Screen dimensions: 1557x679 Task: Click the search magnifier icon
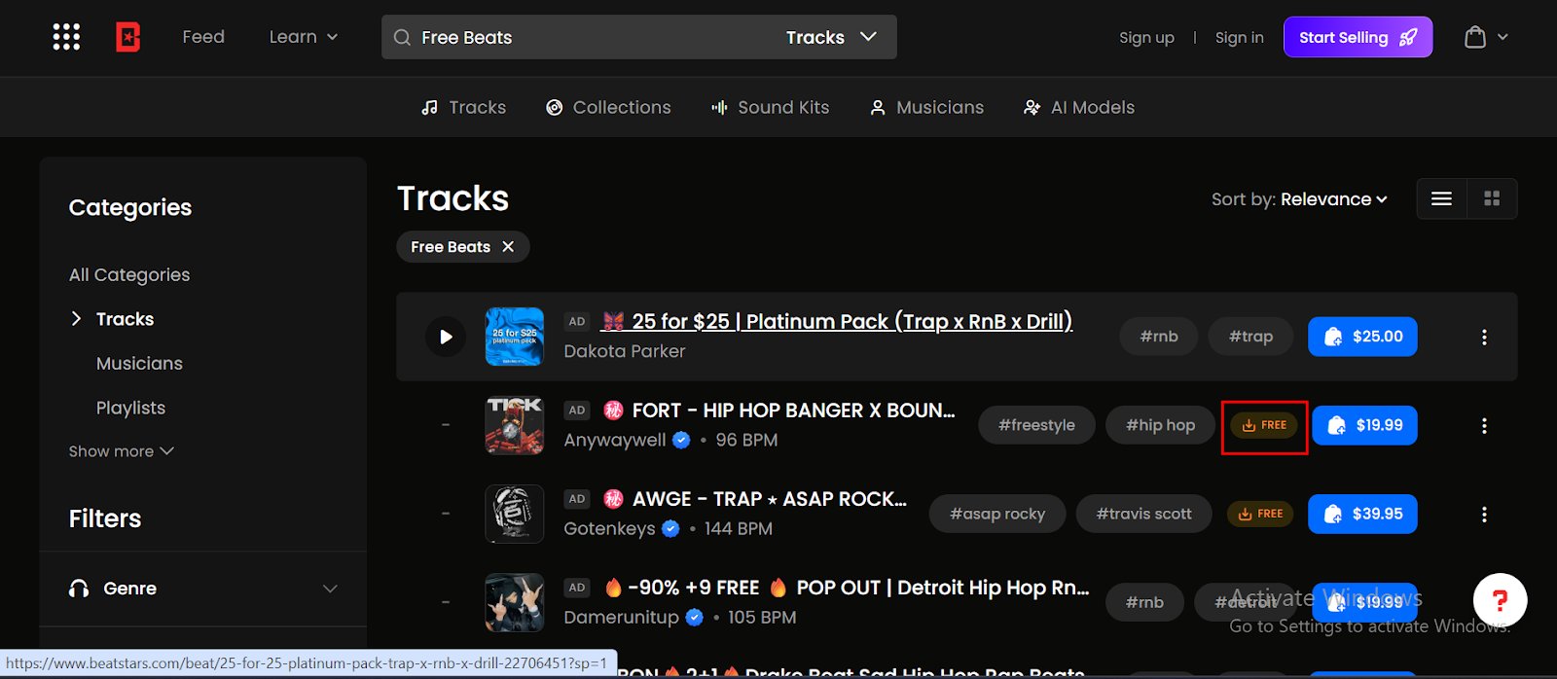[402, 38]
